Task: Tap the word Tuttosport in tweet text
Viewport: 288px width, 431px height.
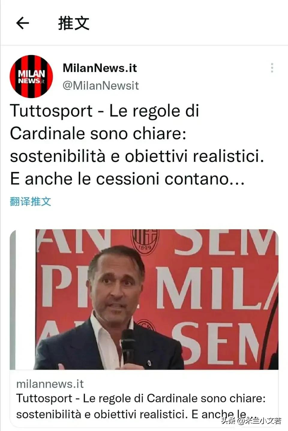Action: 51,111
